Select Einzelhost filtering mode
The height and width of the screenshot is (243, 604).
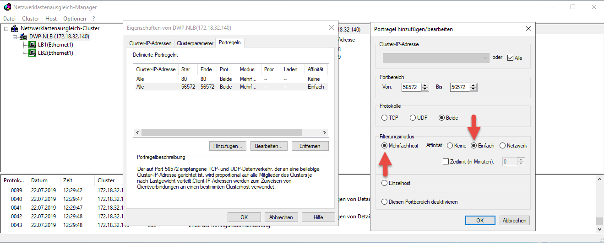[x=384, y=183]
